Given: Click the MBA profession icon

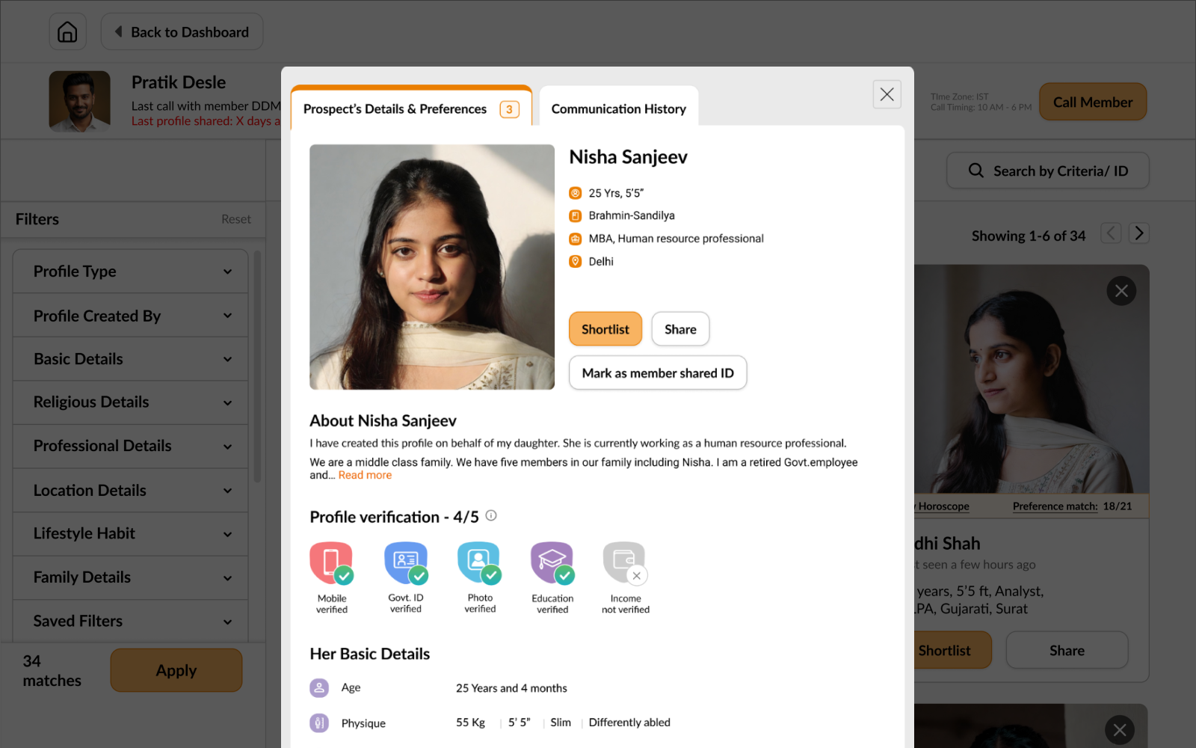Looking at the screenshot, I should tap(575, 239).
